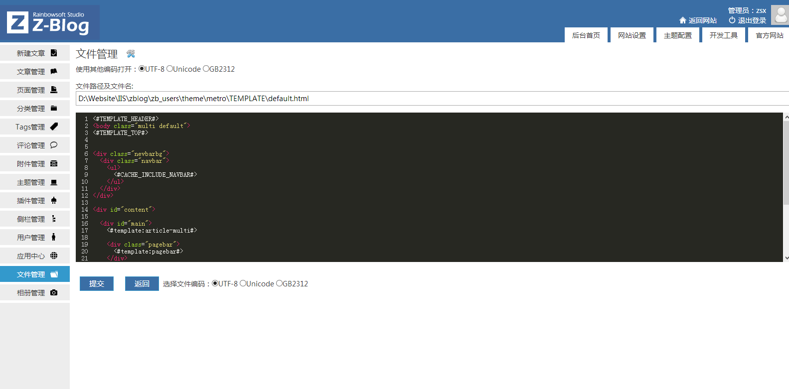Go to 附件管理 in sidebar
The width and height of the screenshot is (789, 389).
coord(35,163)
